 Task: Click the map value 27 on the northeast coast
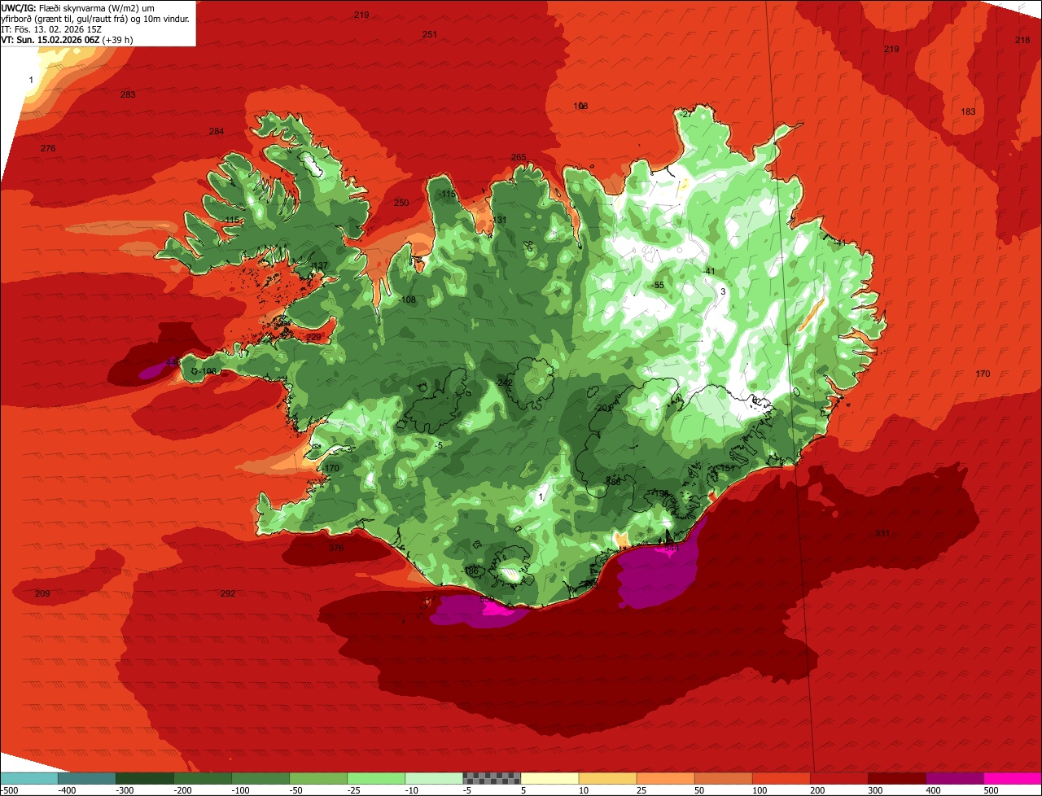point(687,114)
